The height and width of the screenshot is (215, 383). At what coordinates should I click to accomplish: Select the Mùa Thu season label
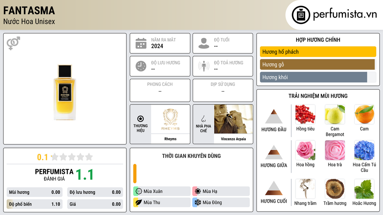152,202
